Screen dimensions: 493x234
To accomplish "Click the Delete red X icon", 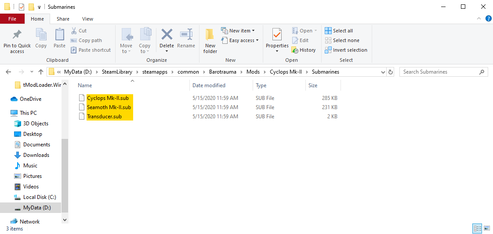I will coord(167,35).
